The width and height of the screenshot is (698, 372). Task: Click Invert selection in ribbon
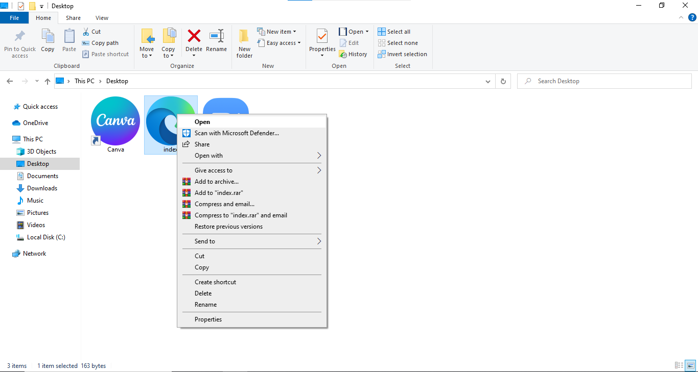402,54
